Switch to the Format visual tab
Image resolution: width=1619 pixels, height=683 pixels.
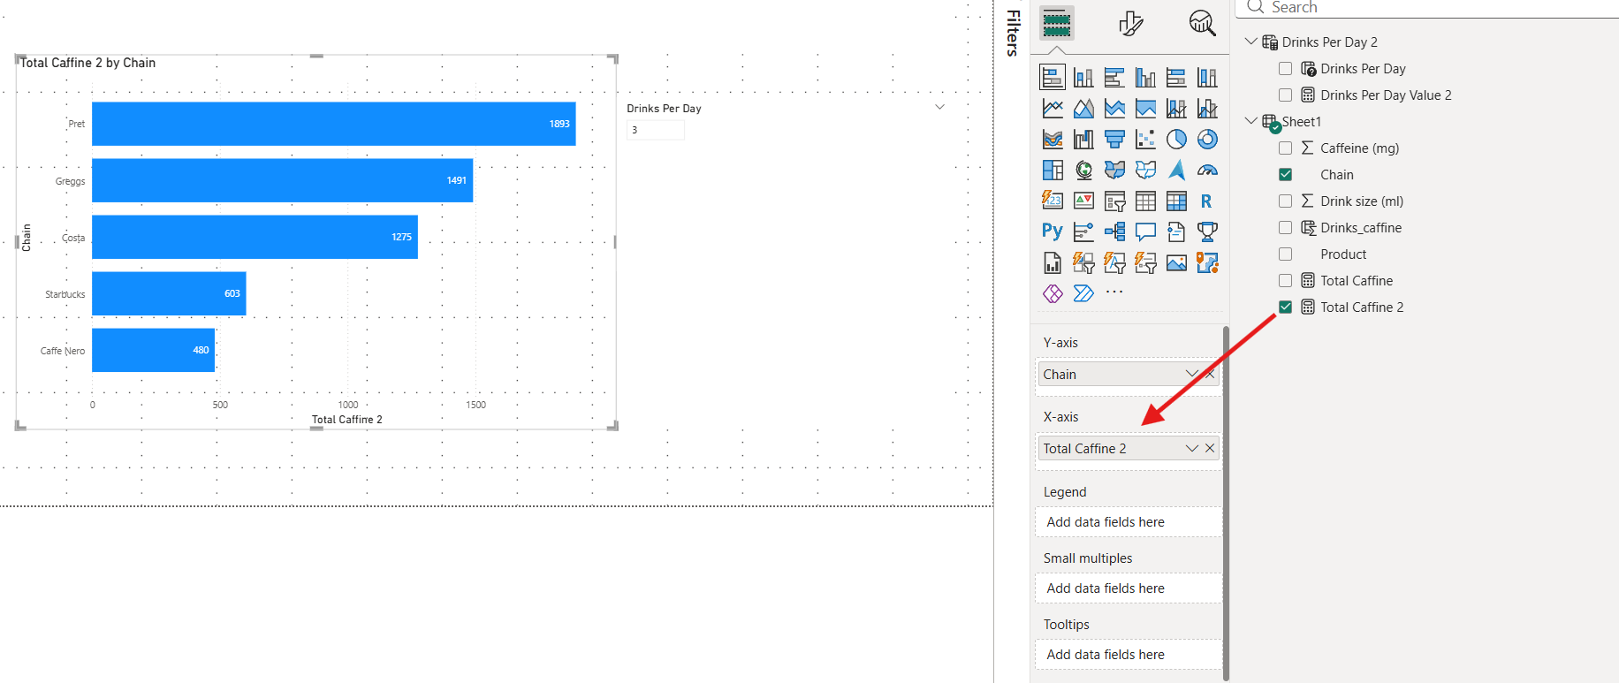1130,23
